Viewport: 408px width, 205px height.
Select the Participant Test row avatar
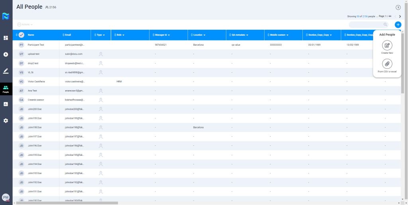22,45
